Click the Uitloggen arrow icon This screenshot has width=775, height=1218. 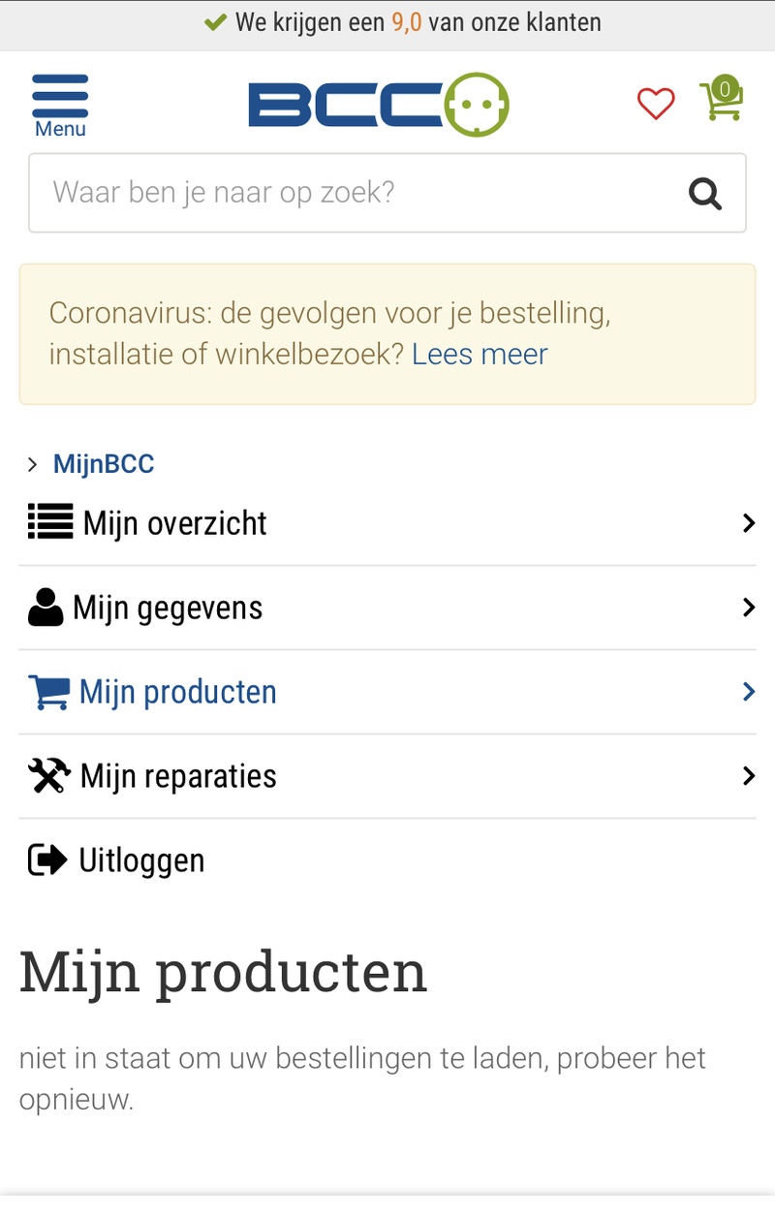pyautogui.click(x=47, y=860)
